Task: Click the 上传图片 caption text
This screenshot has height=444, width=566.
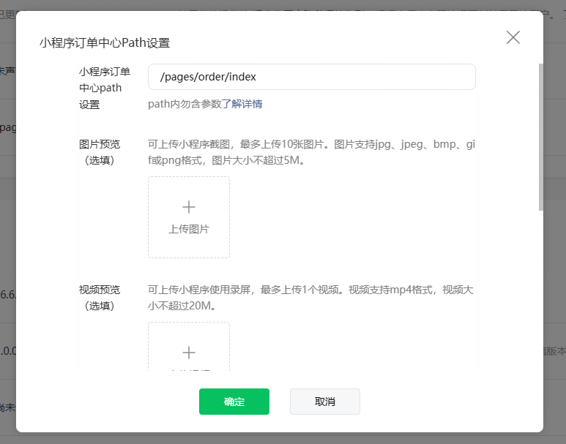Action: coord(189,229)
